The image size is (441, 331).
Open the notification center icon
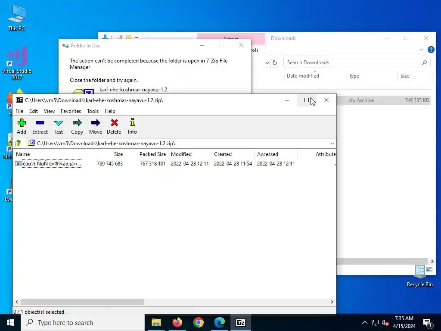point(427,322)
